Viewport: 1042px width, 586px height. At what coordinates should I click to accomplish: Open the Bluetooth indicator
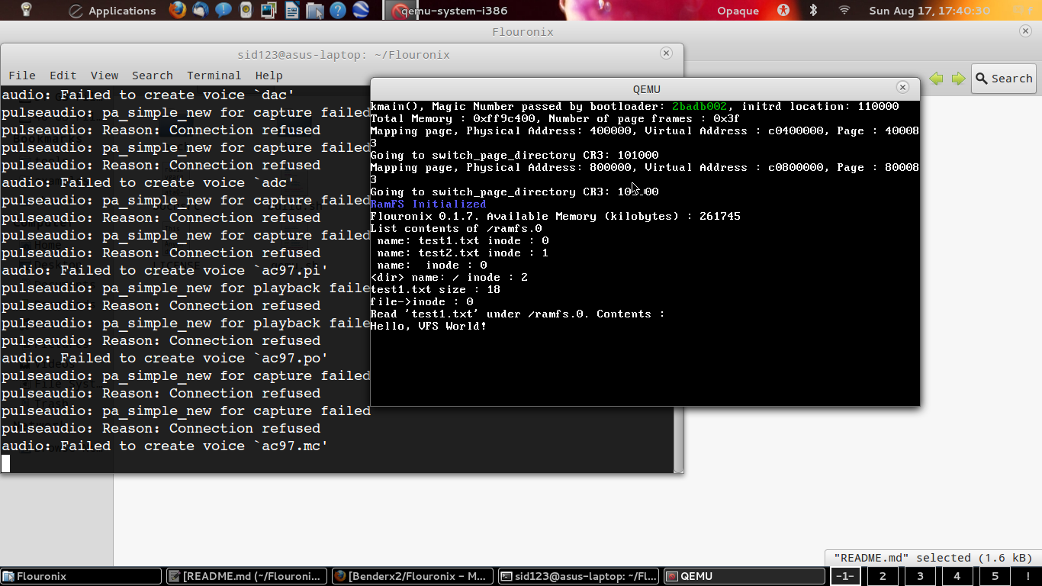click(x=813, y=10)
